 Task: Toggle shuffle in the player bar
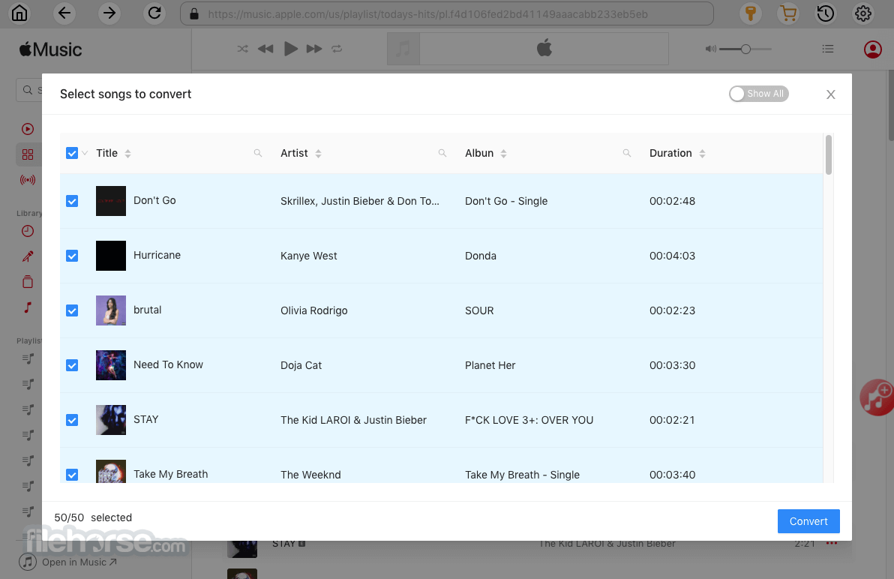pyautogui.click(x=242, y=49)
